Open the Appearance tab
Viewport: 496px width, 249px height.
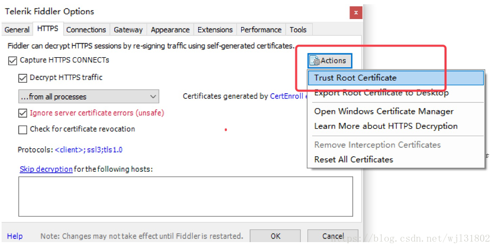point(170,30)
